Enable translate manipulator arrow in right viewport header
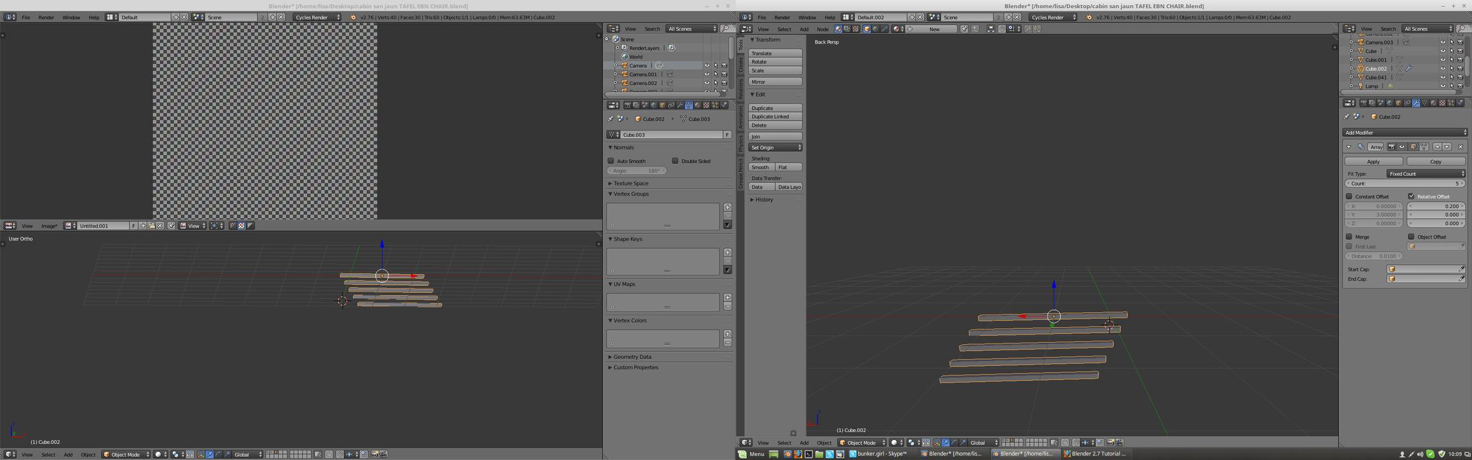The height and width of the screenshot is (460, 1472). point(945,442)
